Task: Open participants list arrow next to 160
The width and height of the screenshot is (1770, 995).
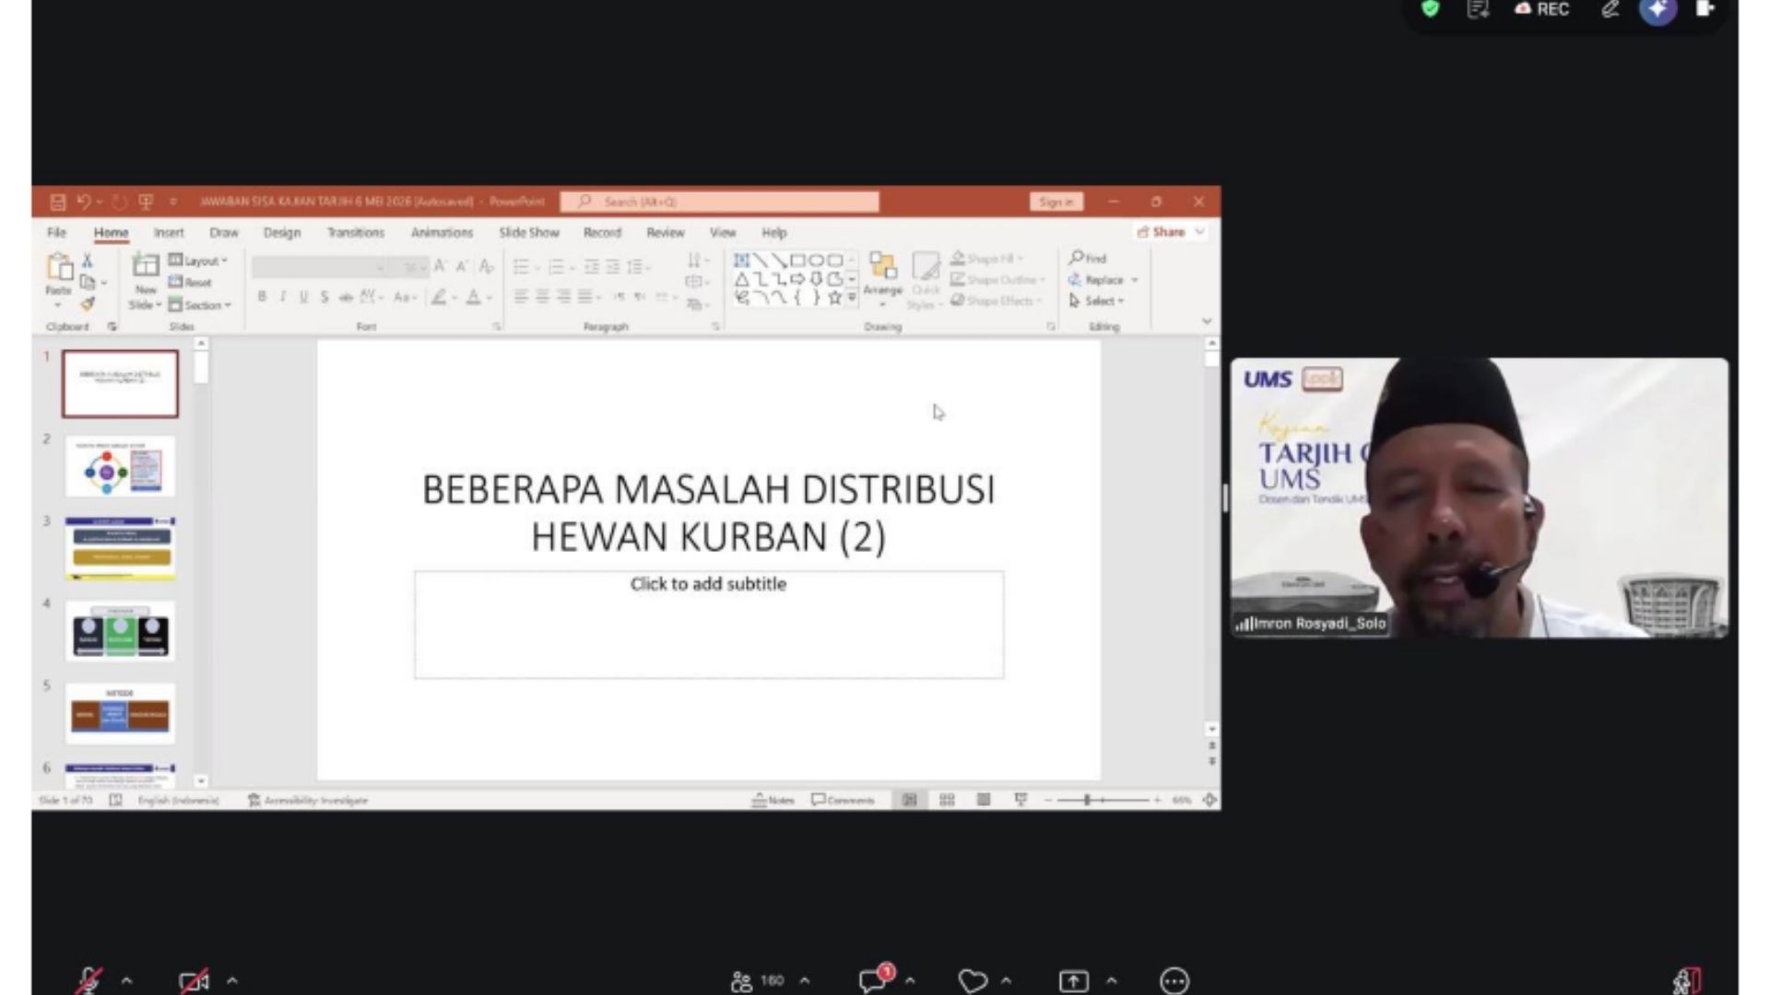Action: point(805,981)
